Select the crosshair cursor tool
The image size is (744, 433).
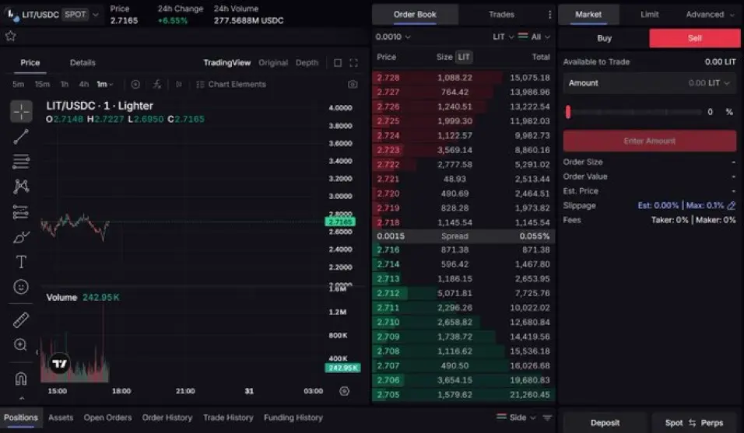(x=21, y=111)
